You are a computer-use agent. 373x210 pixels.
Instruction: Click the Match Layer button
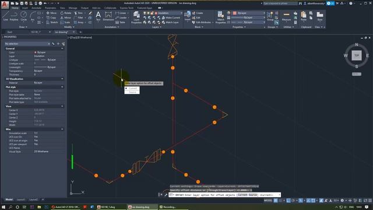[x=170, y=22]
